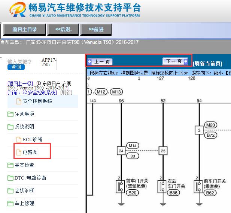This screenshot has height=213, width=231.
Task: Click the 刷新 link in the sidebar
Action: pyautogui.click(x=66, y=92)
